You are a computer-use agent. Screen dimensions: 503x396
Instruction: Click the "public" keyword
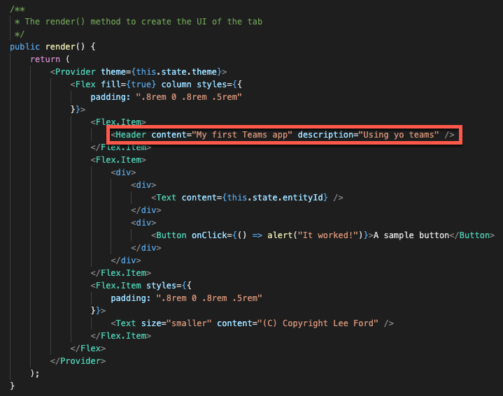click(24, 47)
